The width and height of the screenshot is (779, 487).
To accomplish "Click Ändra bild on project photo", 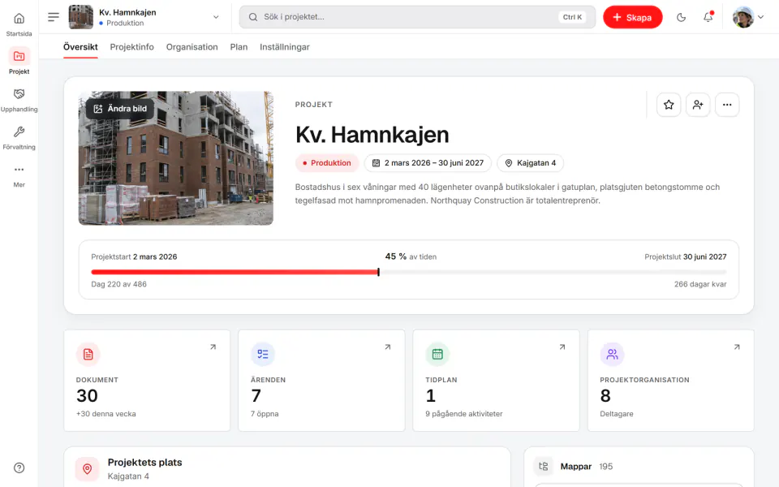I will (x=120, y=108).
